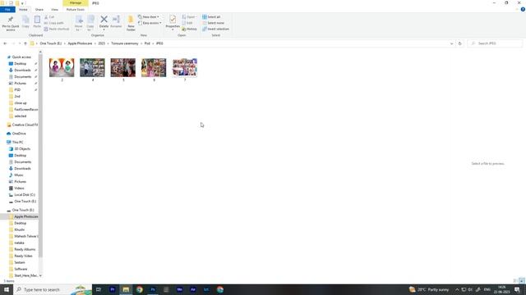Viewport: 526px width, 295px height.
Task: Click the taskbar search box
Action: point(53,289)
